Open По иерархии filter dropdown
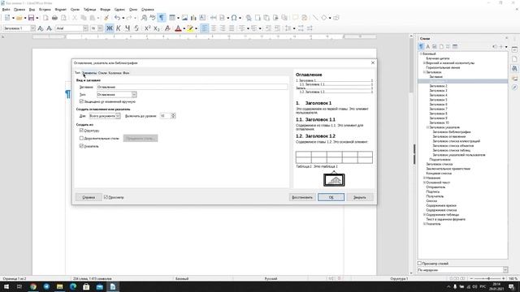 coord(462,270)
